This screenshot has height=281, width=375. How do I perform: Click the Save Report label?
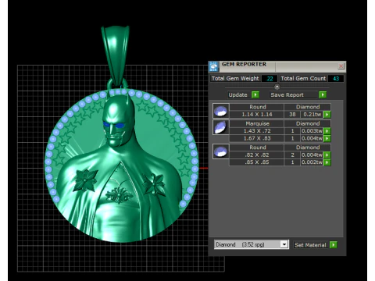pyautogui.click(x=287, y=95)
